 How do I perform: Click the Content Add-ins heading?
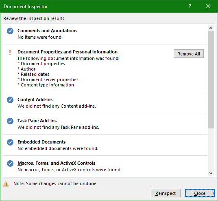pyautogui.click(x=35, y=99)
